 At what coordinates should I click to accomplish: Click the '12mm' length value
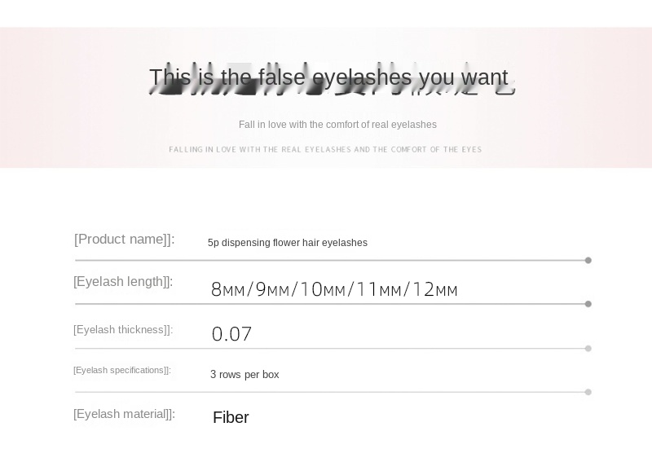click(x=435, y=289)
